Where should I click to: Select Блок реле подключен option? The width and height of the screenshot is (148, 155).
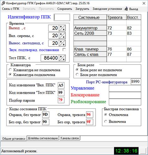click(77, 75)
